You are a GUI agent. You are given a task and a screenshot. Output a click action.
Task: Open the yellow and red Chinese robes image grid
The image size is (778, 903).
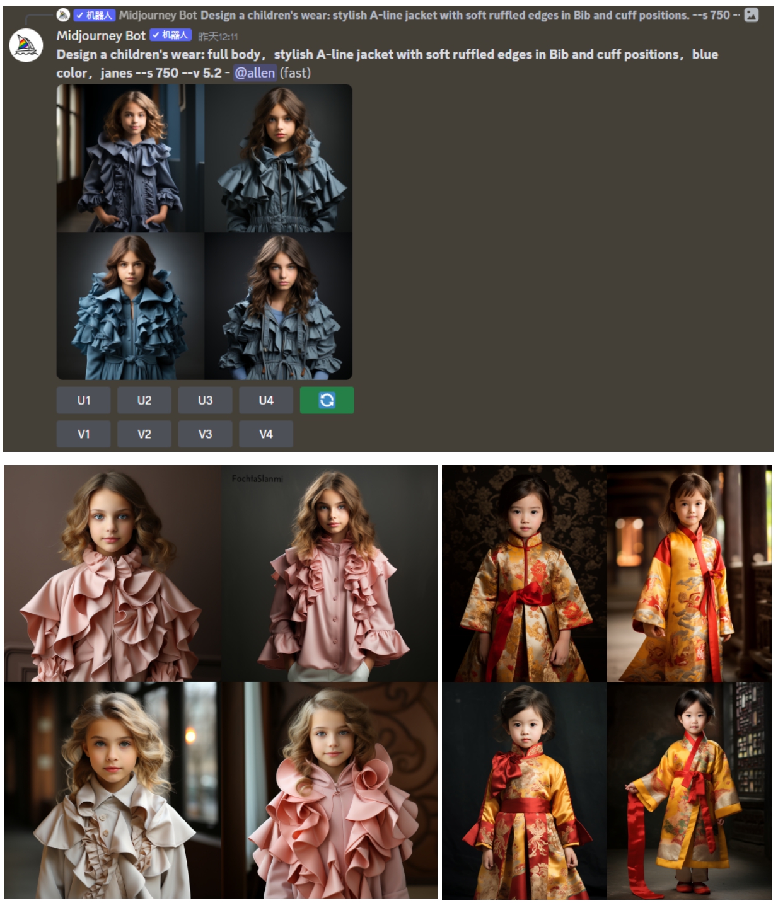(x=607, y=682)
